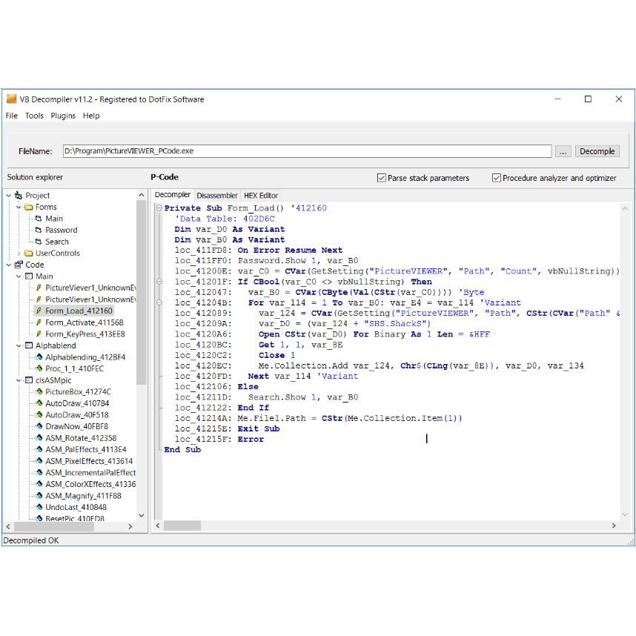Click the ASM_Magnify_411F88 procedure icon
The image size is (636, 636).
click(x=39, y=496)
